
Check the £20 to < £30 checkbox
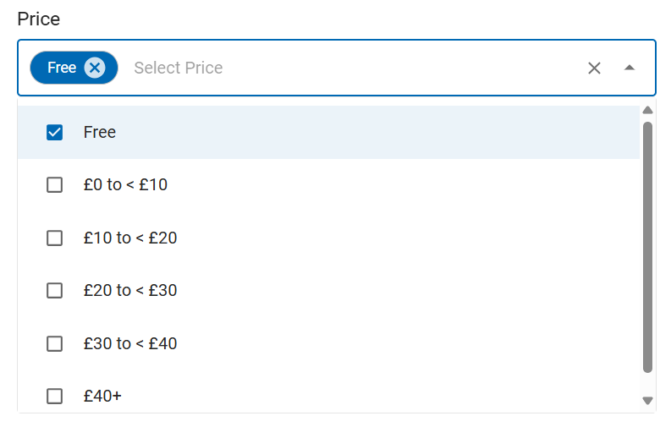[55, 291]
